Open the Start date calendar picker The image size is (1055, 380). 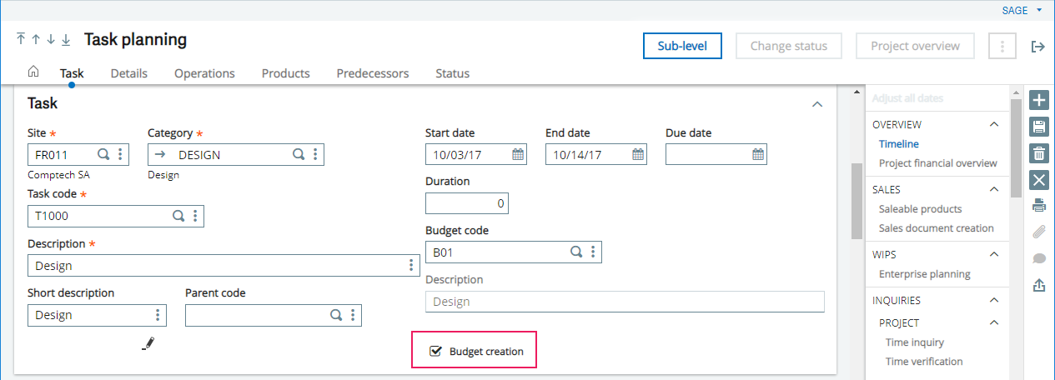tap(517, 154)
